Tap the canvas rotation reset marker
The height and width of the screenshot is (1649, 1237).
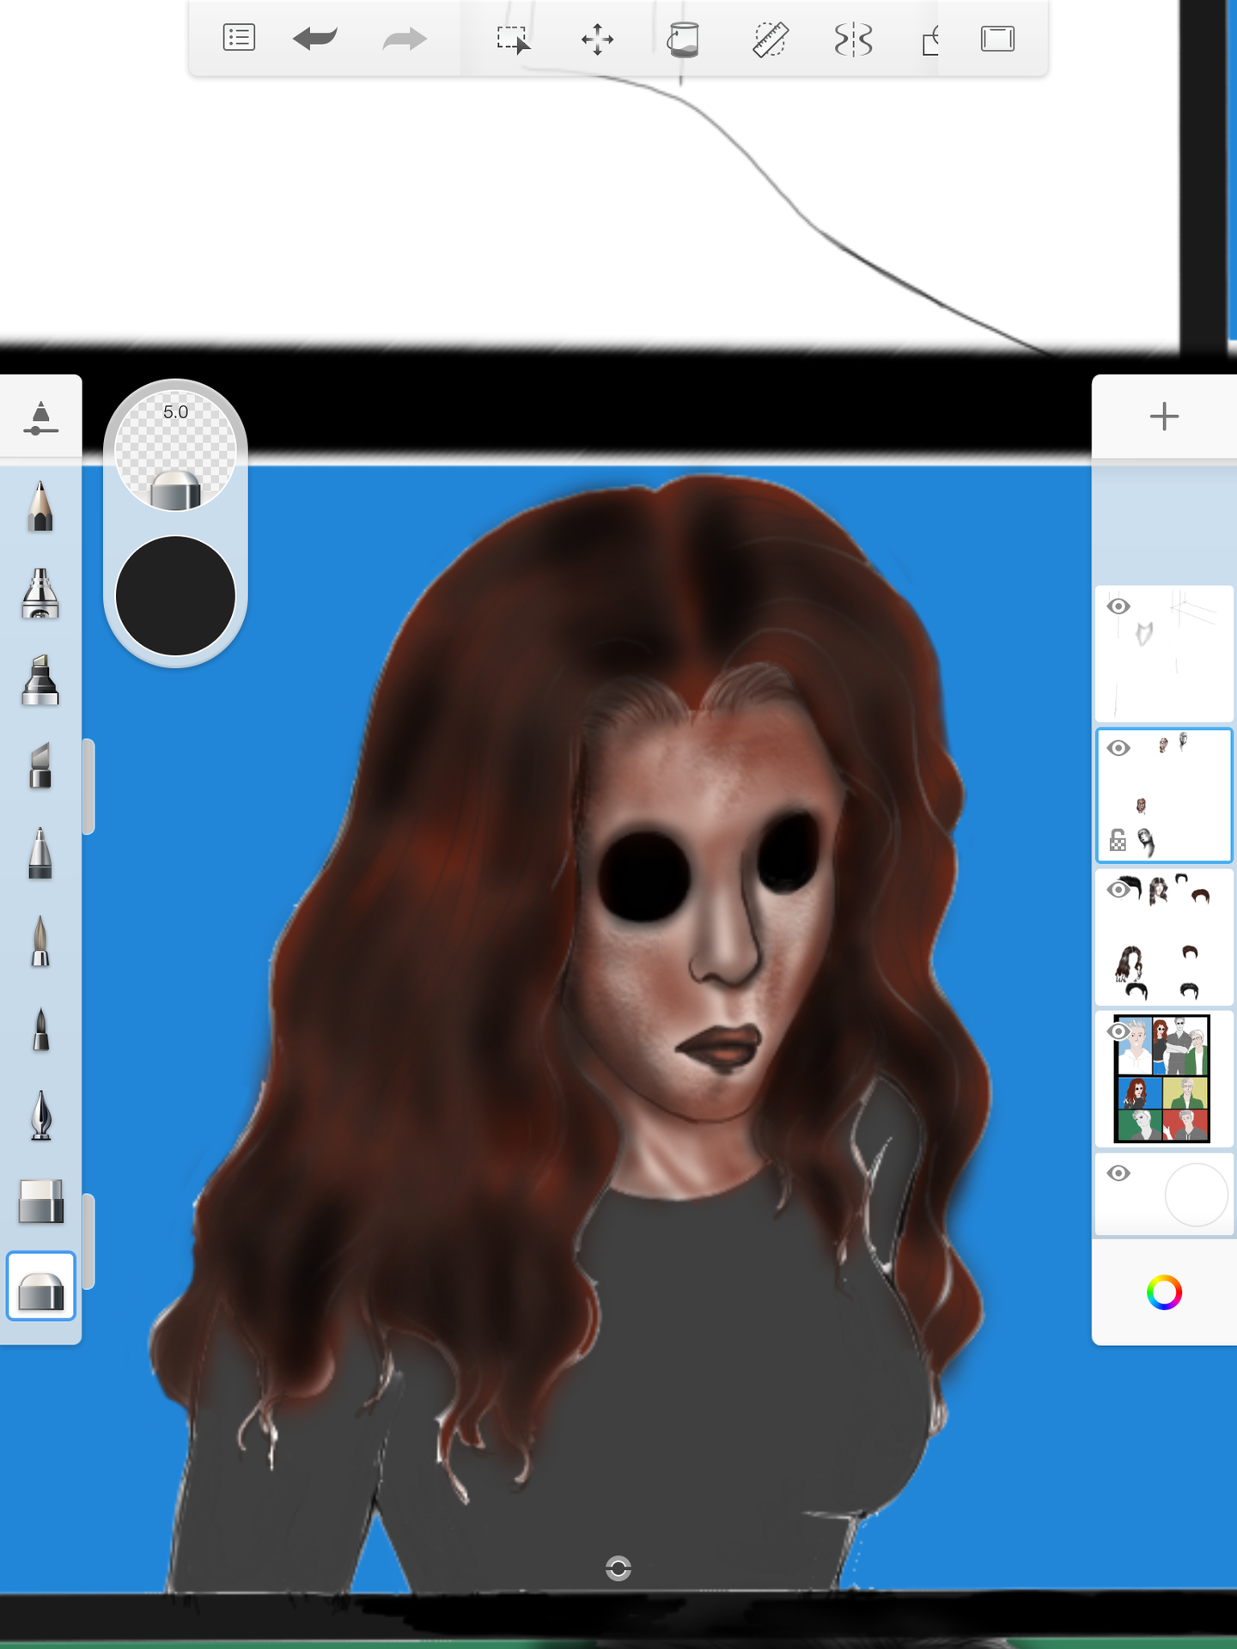coord(618,1568)
